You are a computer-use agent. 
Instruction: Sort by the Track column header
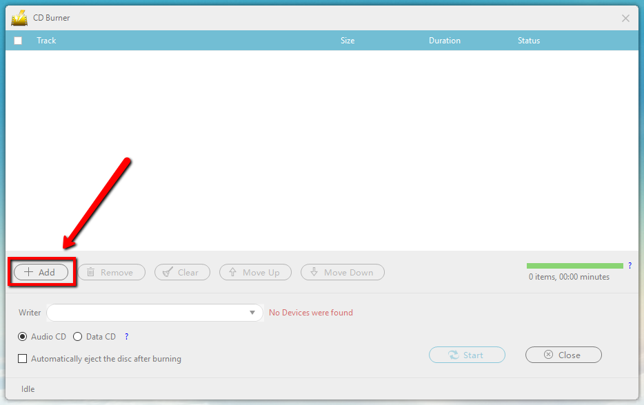46,41
